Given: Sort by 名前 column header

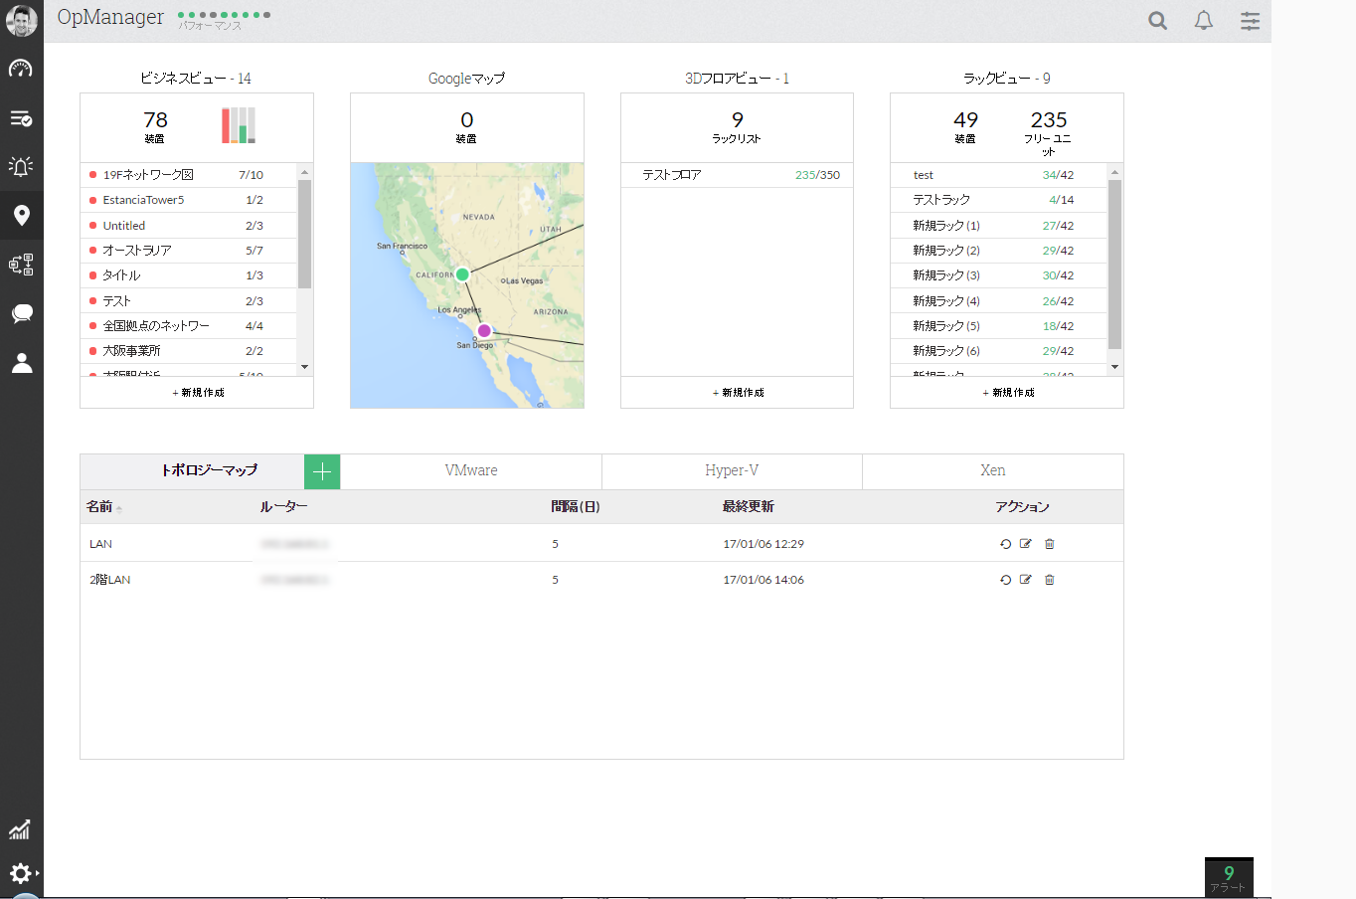Looking at the screenshot, I should tap(99, 507).
